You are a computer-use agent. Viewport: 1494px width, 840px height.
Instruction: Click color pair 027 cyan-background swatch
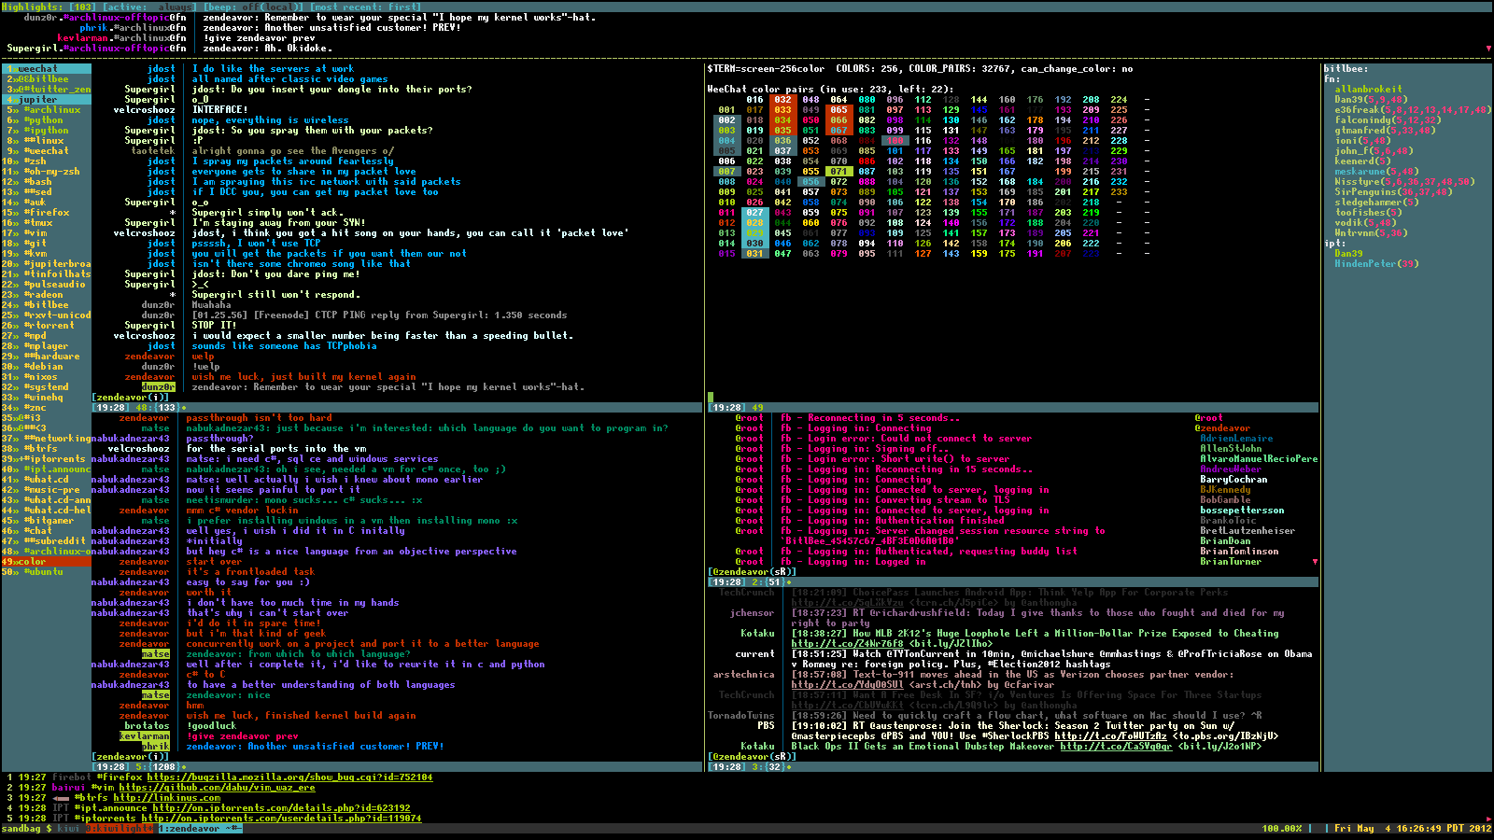click(754, 213)
